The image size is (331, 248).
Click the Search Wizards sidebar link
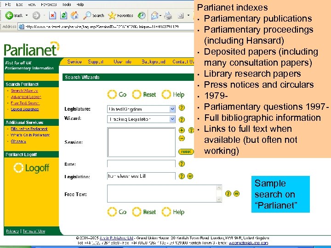pos(24,90)
